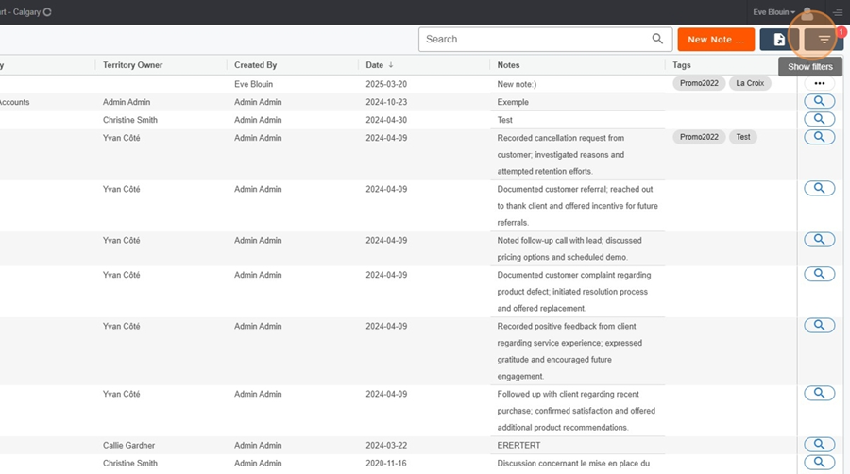This screenshot has height=474, width=850.
Task: Click the export document icon
Action: pyautogui.click(x=779, y=40)
